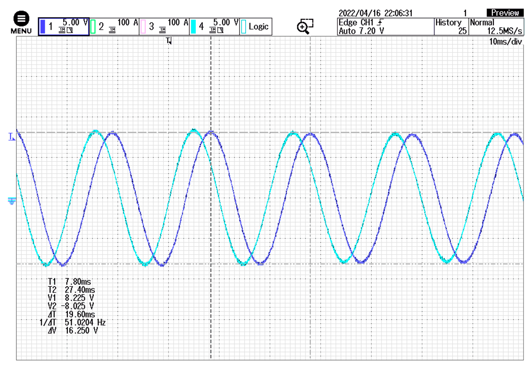
Task: Click the rising edge trigger slope icon
Action: 380,22
